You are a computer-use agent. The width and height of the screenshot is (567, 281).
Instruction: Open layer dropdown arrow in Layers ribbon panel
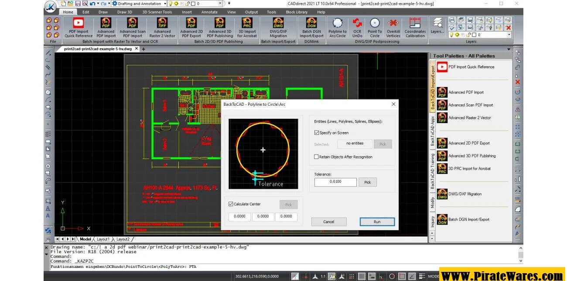pos(509,35)
